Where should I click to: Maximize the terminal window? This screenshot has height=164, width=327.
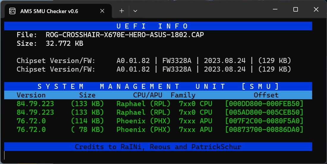(295, 10)
